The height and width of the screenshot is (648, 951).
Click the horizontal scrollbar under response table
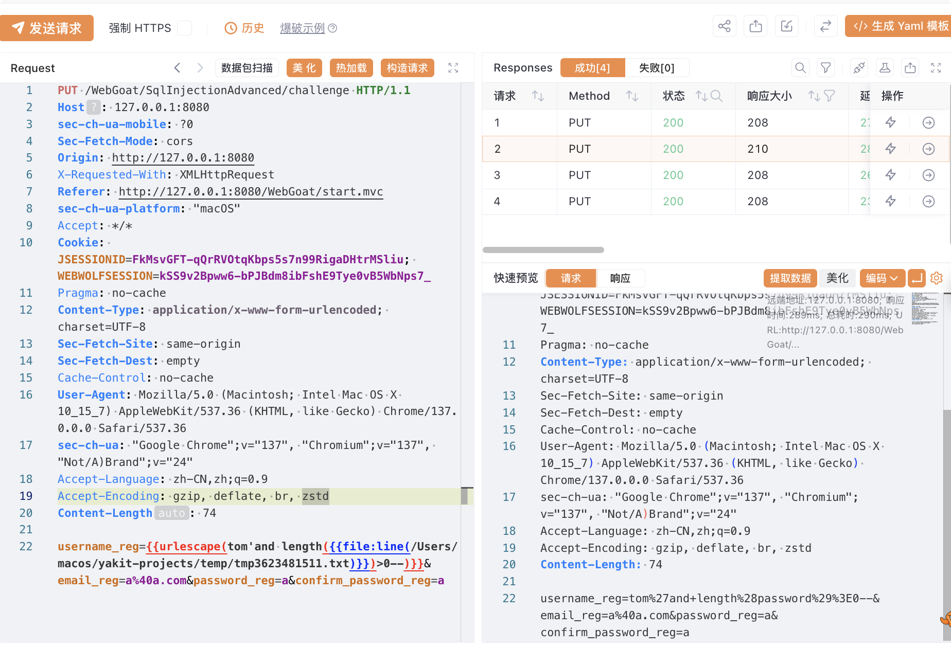coord(543,250)
